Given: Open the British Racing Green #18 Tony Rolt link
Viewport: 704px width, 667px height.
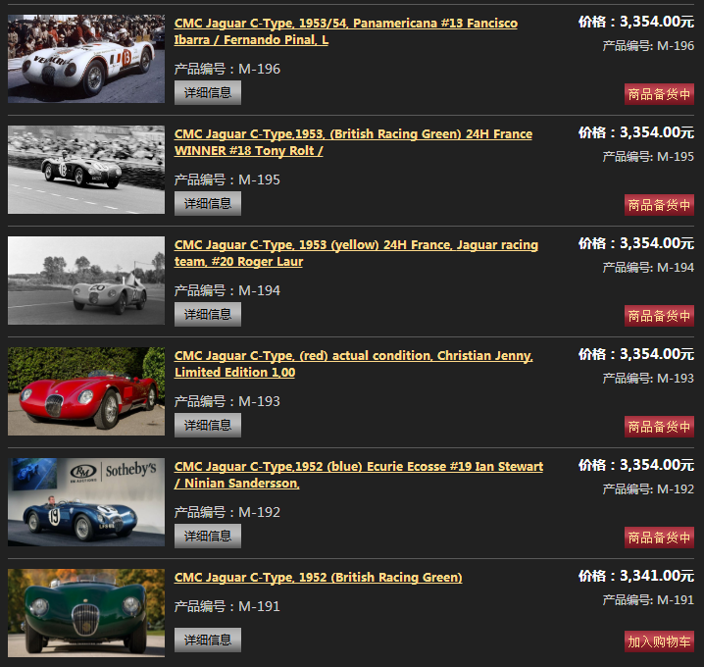Looking at the screenshot, I should [x=353, y=142].
